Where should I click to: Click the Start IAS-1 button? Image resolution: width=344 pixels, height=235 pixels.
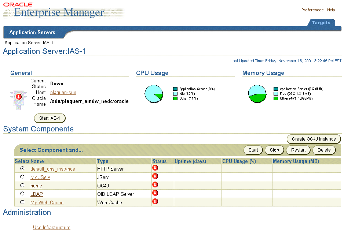[50, 118]
